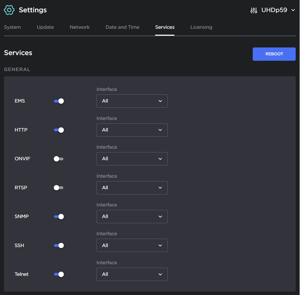Disable the Telnet service

(58, 274)
